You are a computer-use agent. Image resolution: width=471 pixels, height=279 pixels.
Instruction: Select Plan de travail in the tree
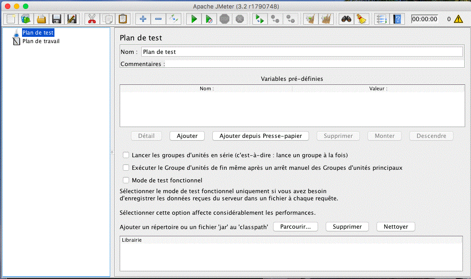[41, 41]
